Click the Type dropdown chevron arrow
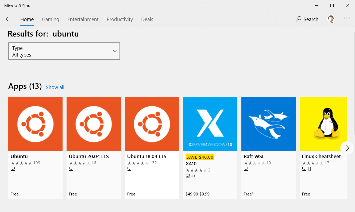 click(115, 51)
